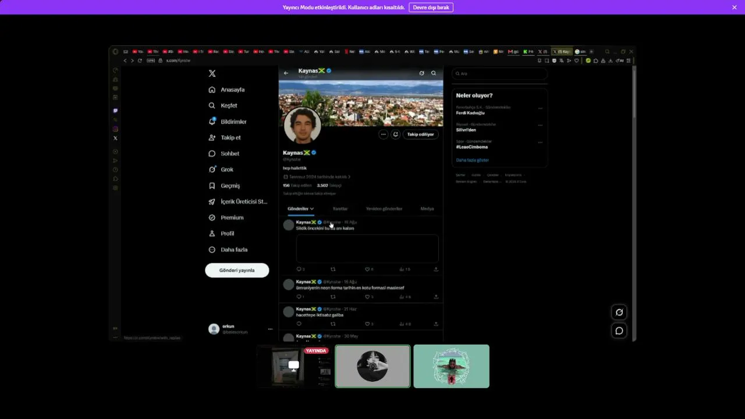Open Geçmiş bookmark icon
This screenshot has height=419, width=745.
212,186
